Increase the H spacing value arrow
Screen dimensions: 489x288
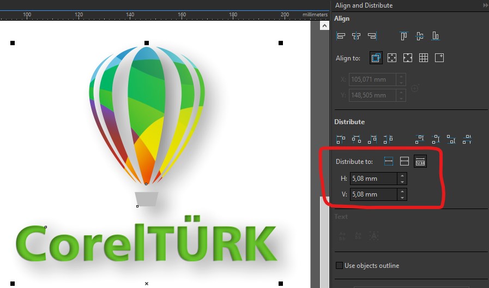point(402,176)
